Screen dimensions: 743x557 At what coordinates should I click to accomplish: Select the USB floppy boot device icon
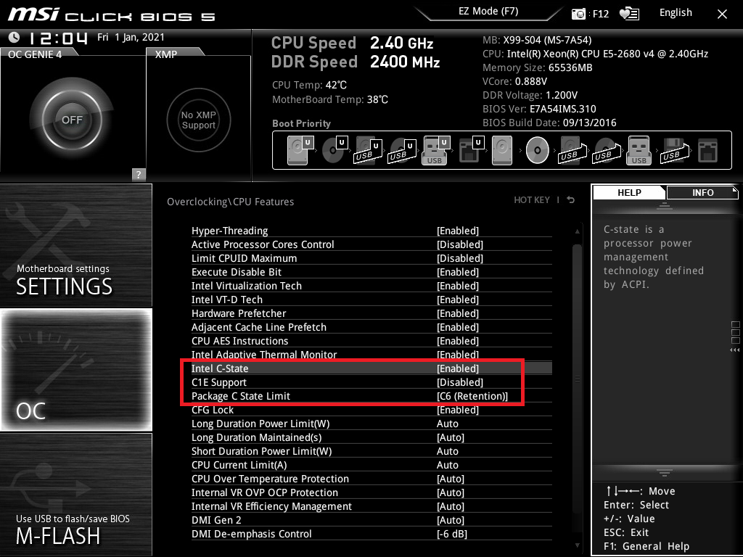pyautogui.click(x=674, y=150)
